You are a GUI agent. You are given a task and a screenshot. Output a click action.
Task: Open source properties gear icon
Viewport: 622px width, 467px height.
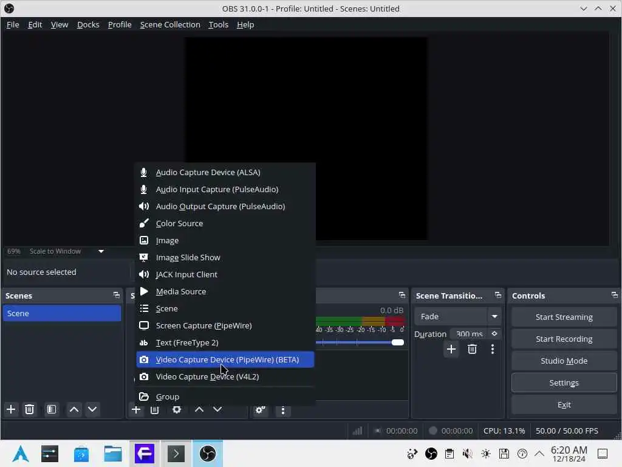pyautogui.click(x=177, y=409)
